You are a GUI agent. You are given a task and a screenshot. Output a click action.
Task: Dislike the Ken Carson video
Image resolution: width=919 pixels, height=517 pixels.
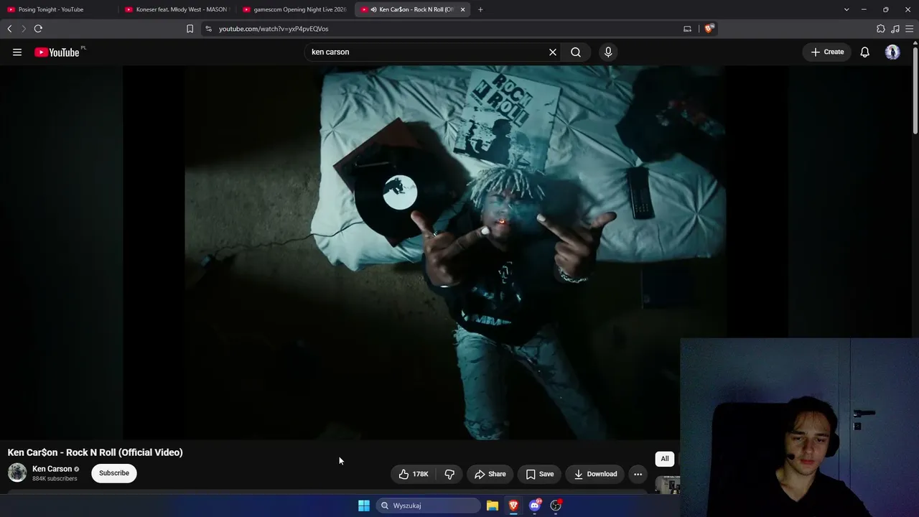point(449,474)
